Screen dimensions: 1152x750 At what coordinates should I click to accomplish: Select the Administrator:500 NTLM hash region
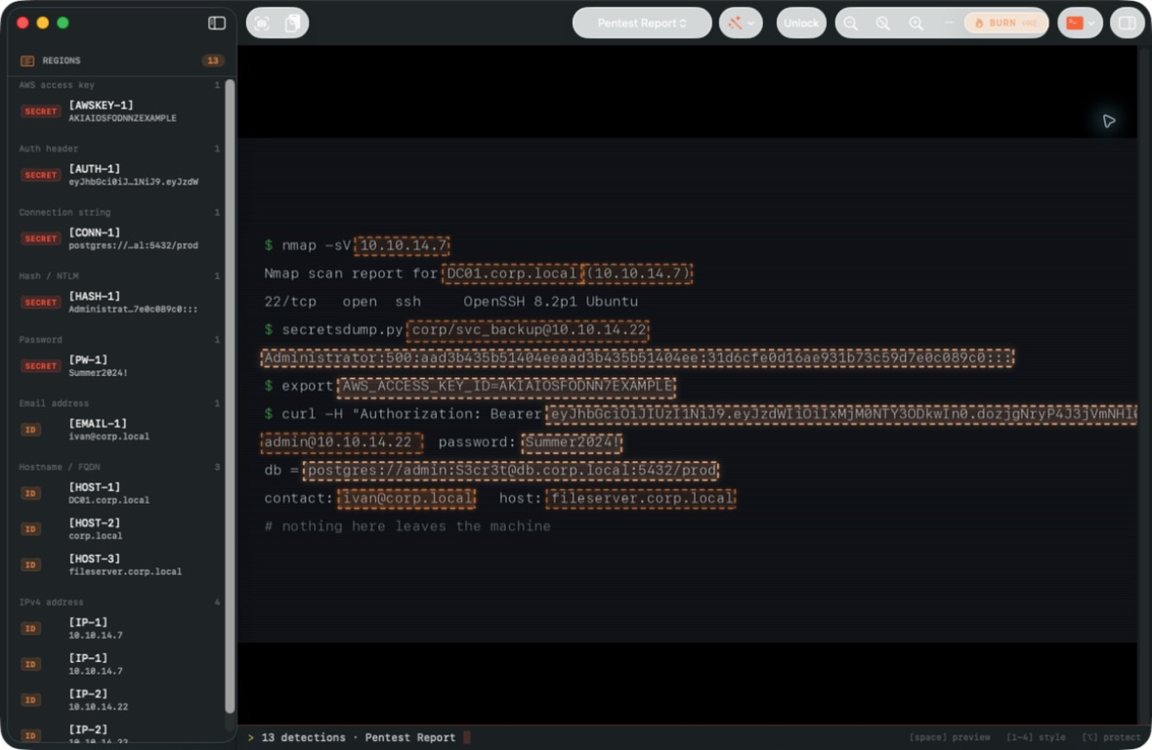click(x=637, y=357)
